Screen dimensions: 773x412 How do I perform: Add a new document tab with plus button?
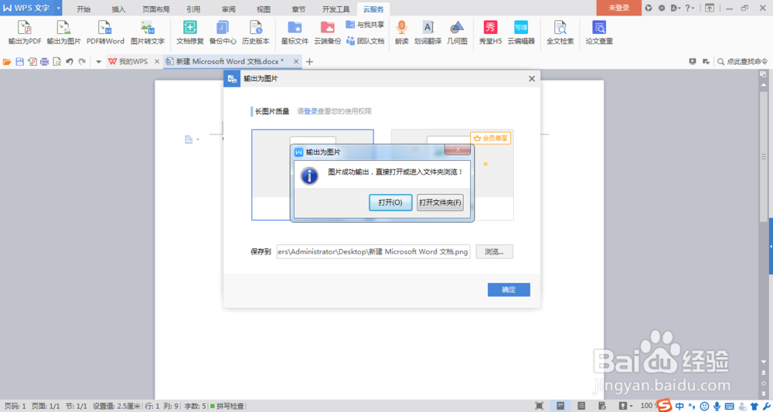coord(310,62)
